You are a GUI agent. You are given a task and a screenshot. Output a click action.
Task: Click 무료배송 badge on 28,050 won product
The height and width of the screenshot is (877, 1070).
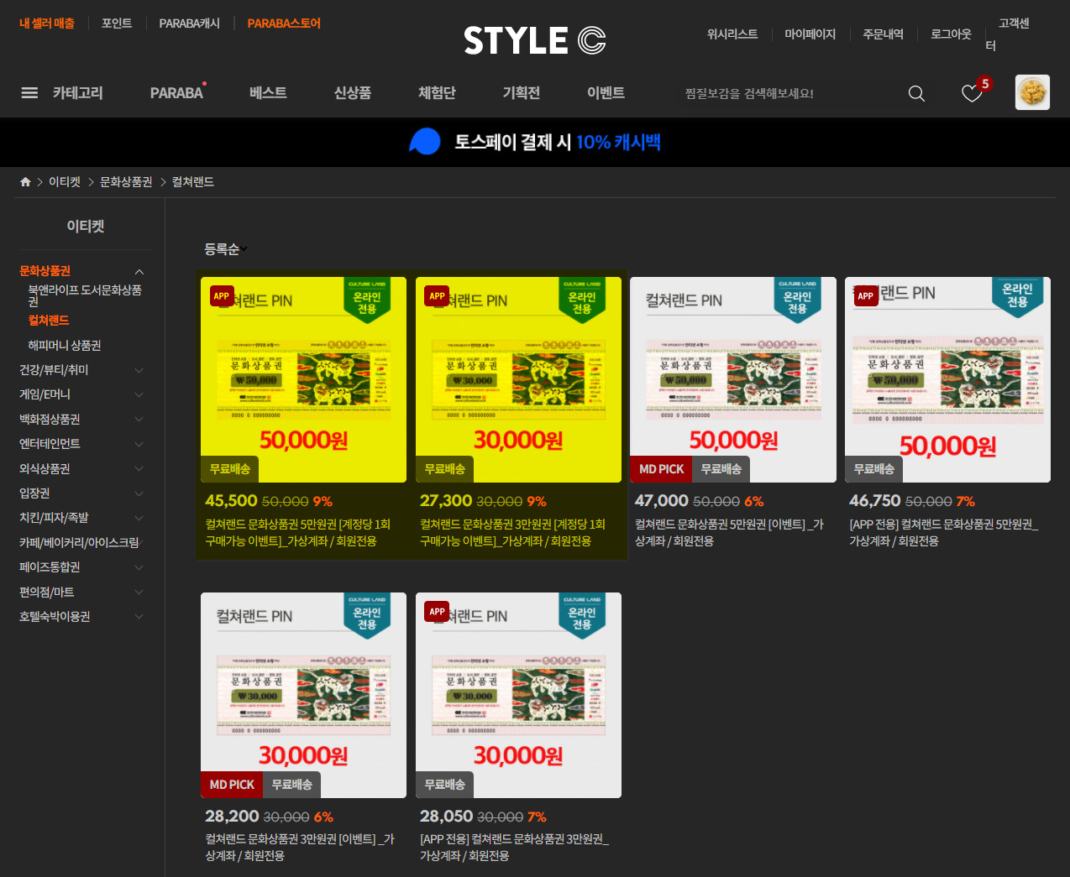[x=445, y=785]
